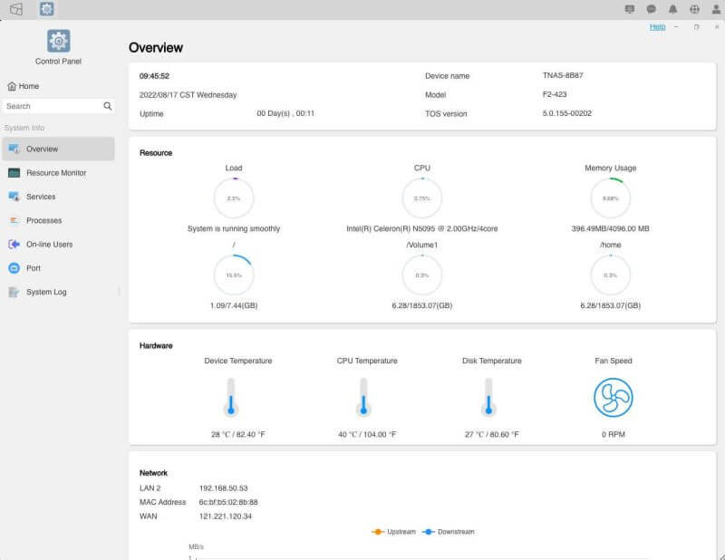This screenshot has width=725, height=560.
Task: Click the /home usage gauge
Action: point(610,275)
